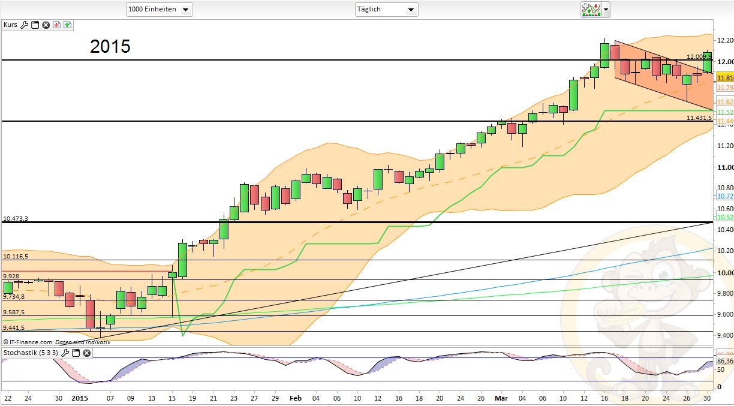Screen dimensions: 734x406
Task: Maximize the Kurs chart panel window icon
Action: pyautogui.click(x=35, y=25)
